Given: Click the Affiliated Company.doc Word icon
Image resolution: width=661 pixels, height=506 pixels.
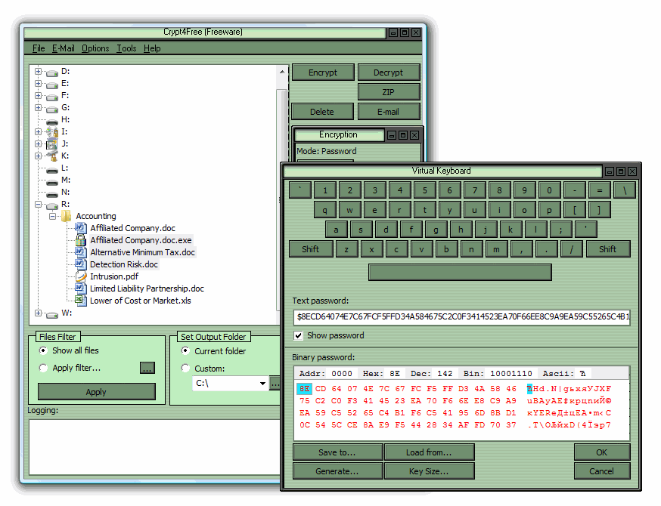Looking at the screenshot, I should pos(80,228).
